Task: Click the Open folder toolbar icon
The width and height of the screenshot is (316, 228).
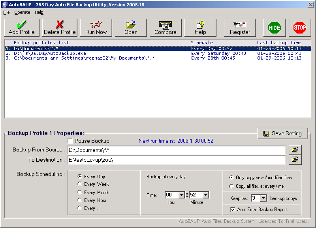Action: pos(131,25)
